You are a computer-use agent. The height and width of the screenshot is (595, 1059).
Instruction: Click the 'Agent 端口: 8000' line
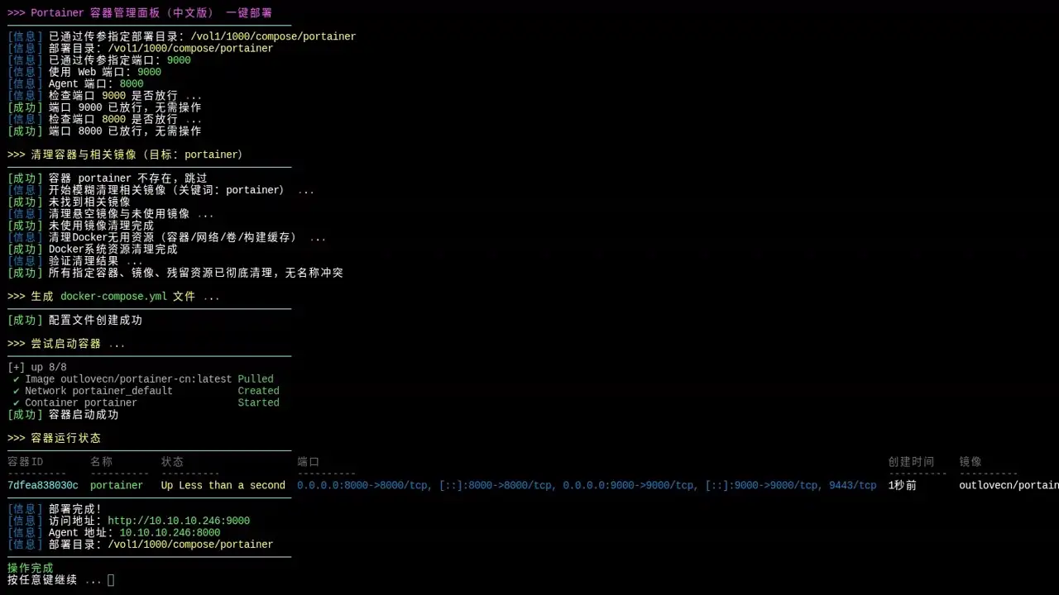tap(75, 84)
